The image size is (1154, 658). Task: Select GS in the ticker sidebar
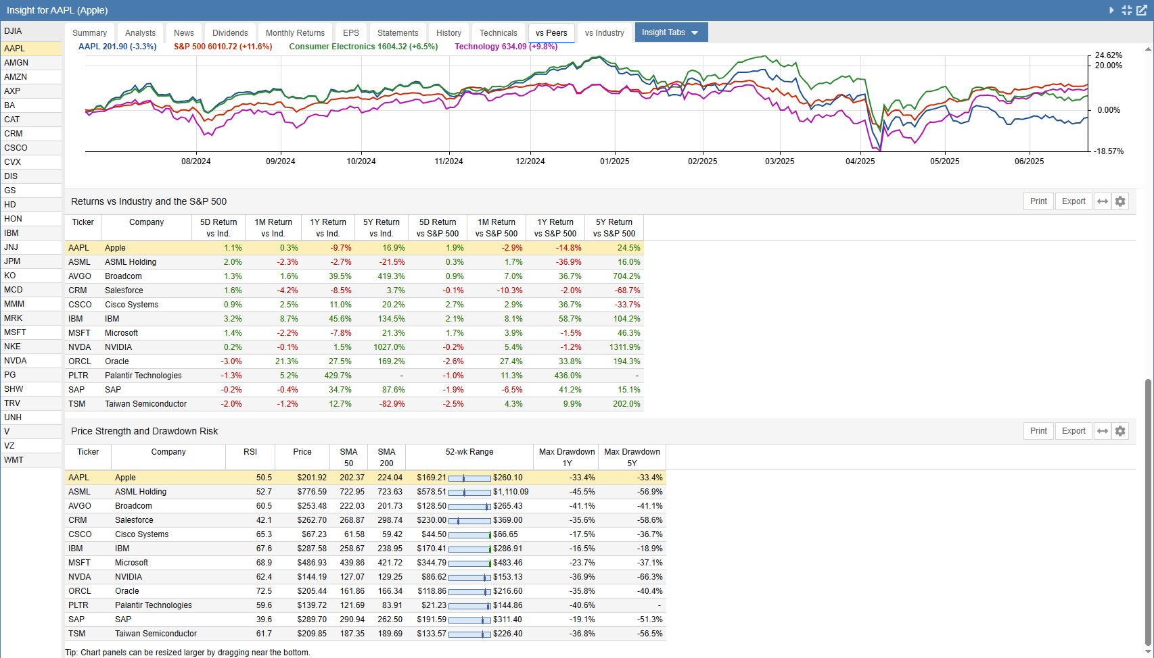(31, 191)
